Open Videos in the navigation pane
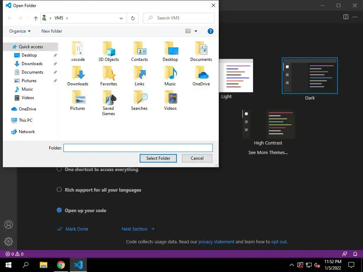 pos(28,98)
